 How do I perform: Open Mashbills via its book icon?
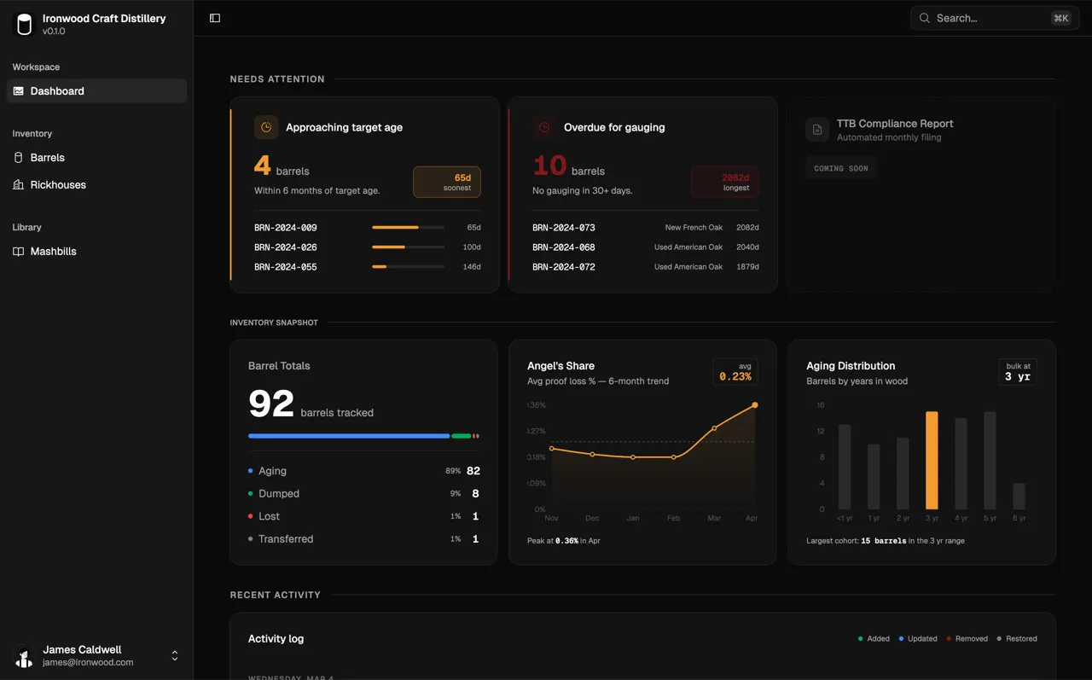18,251
